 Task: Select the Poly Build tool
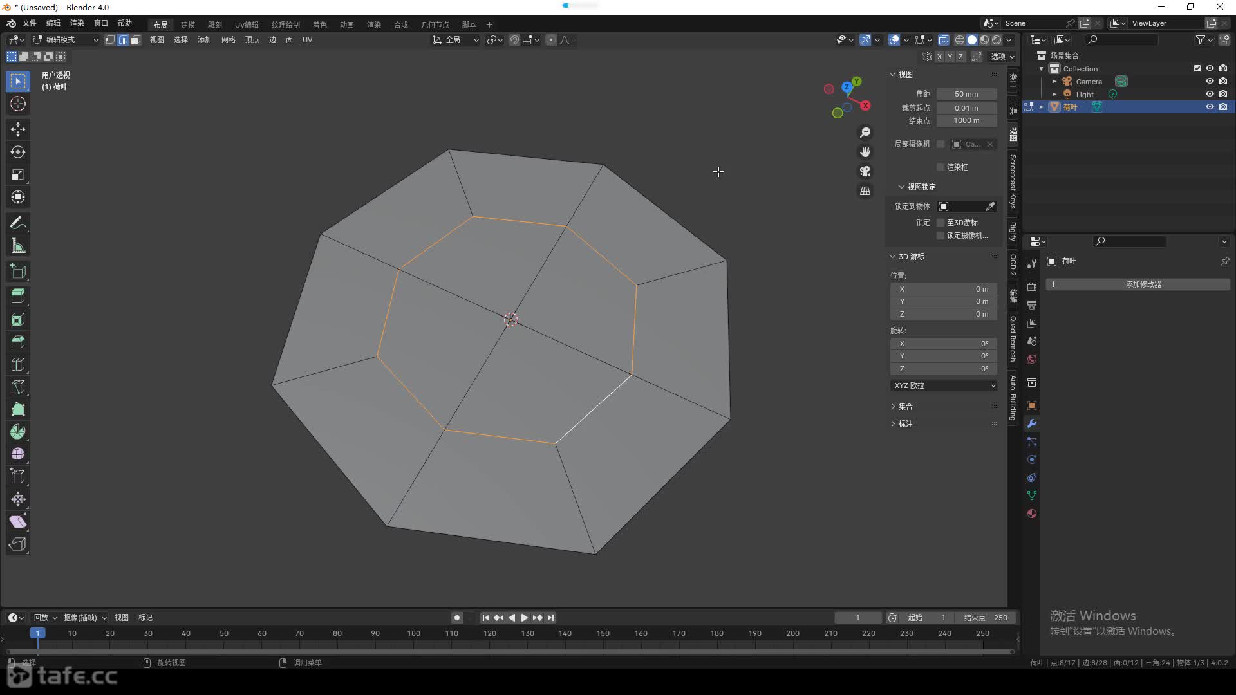point(18,409)
